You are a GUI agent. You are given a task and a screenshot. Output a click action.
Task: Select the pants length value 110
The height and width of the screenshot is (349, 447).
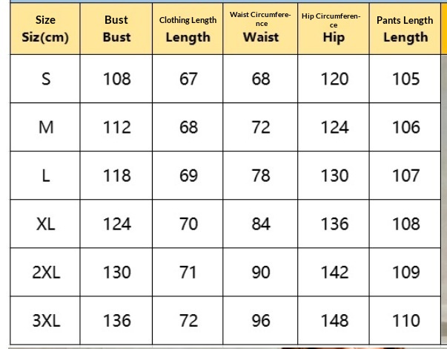click(x=406, y=321)
